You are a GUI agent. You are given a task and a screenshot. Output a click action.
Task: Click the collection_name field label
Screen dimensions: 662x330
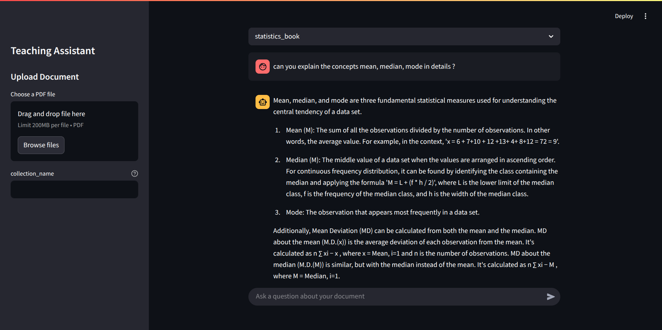pyautogui.click(x=32, y=173)
